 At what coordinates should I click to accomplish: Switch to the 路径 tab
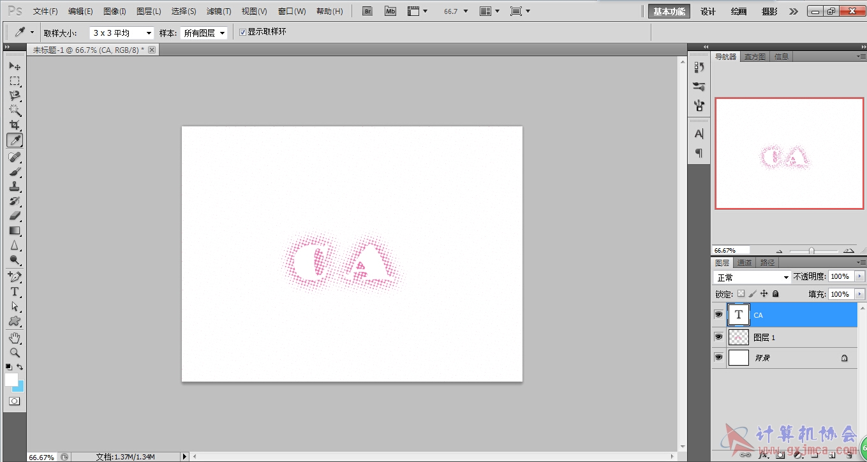767,263
